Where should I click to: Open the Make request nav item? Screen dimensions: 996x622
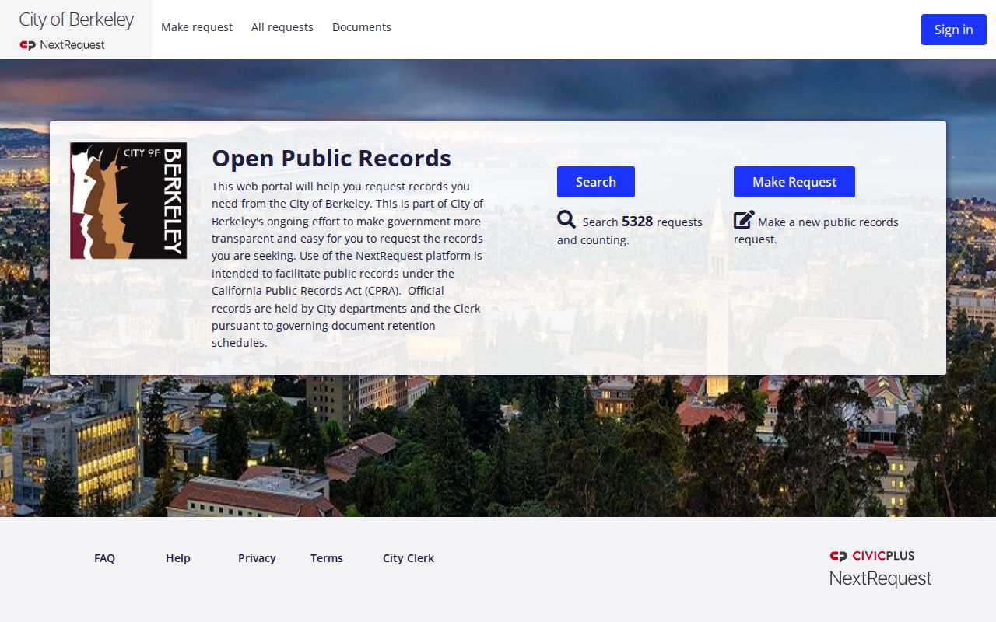(197, 27)
